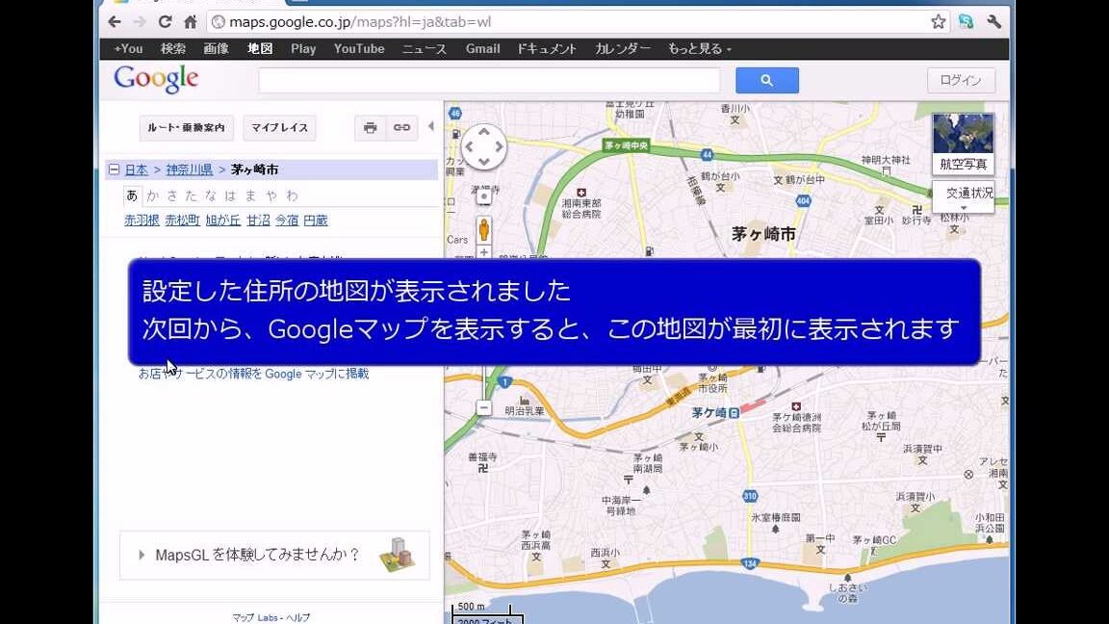Select the た kana tab

[191, 195]
